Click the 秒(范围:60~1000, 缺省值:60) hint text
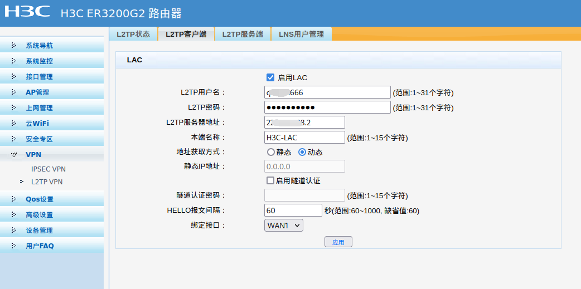 pyautogui.click(x=372, y=210)
